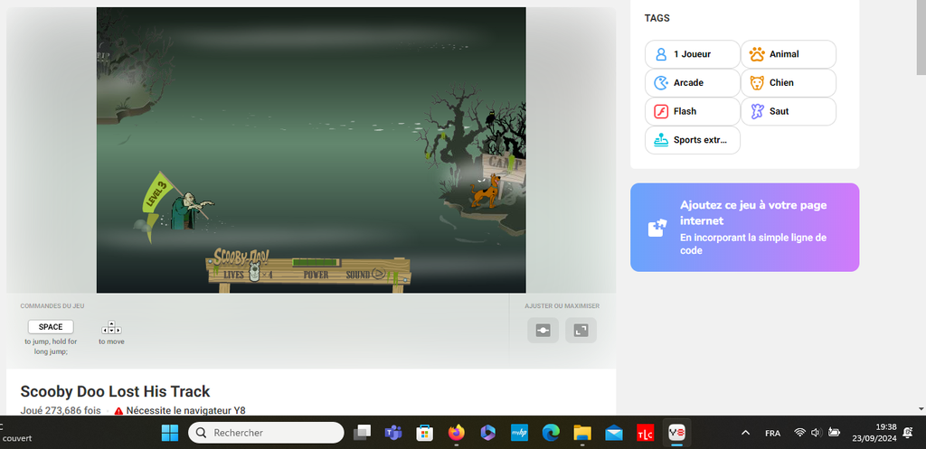926x449 pixels.
Task: Expand the hidden system tray icons
Action: coord(745,433)
